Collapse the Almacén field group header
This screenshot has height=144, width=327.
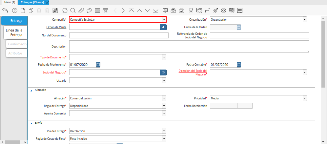pyautogui.click(x=40, y=90)
